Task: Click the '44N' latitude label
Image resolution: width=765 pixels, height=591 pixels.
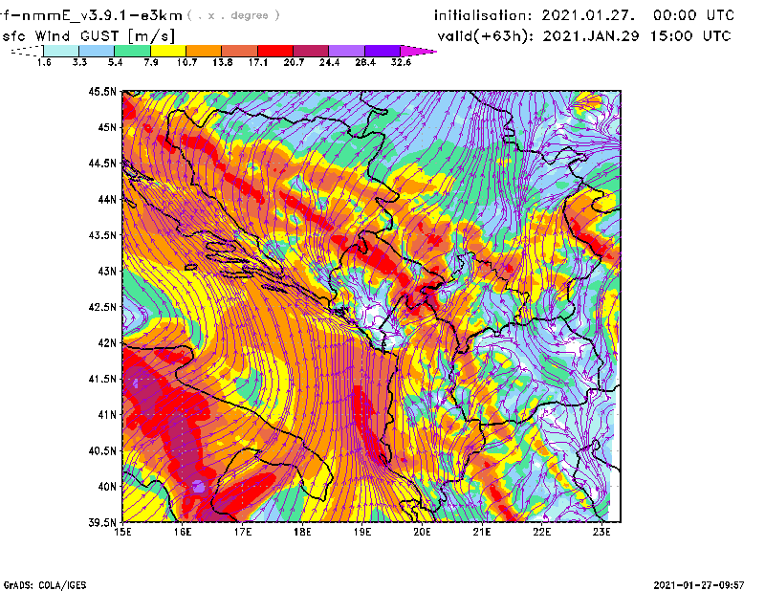Action: [x=107, y=199]
